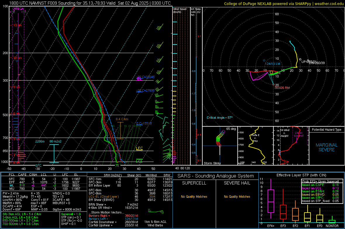
Task: Click the LCL-EL (Cloud Layer) row label
Action: [103, 197]
